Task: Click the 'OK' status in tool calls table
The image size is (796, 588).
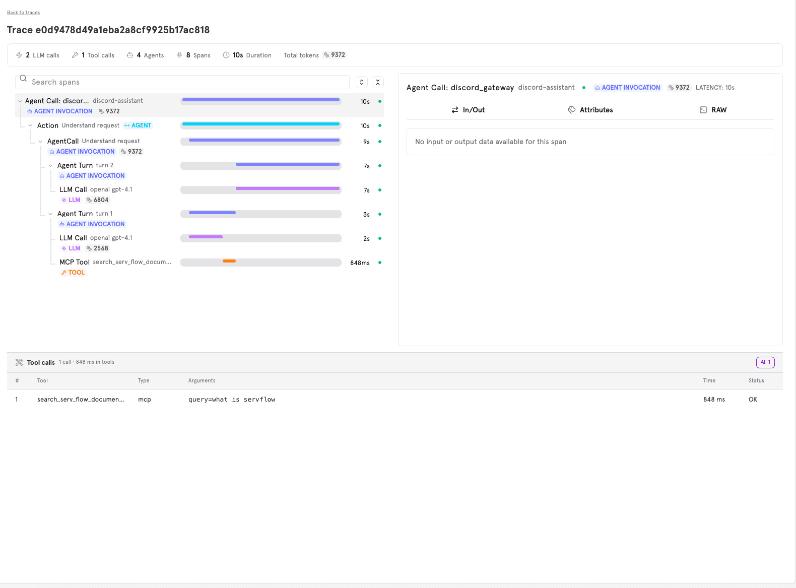Action: [x=753, y=400]
